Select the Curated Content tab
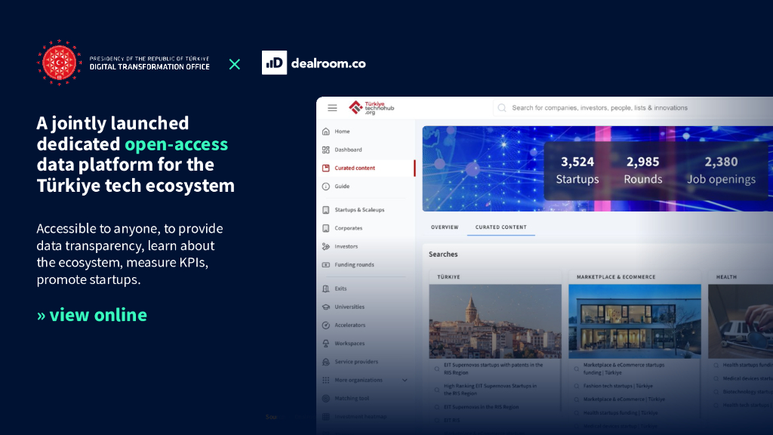 501,227
